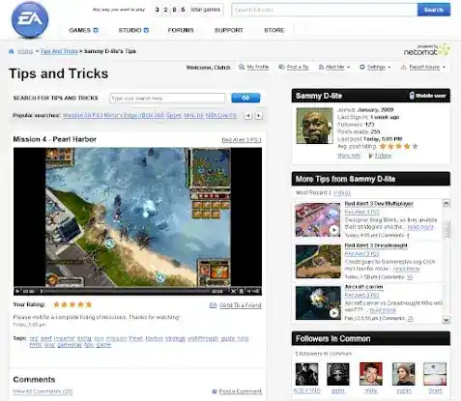This screenshot has width=461, height=401.
Task: Follow Sammy D-lite
Action: [x=380, y=156]
